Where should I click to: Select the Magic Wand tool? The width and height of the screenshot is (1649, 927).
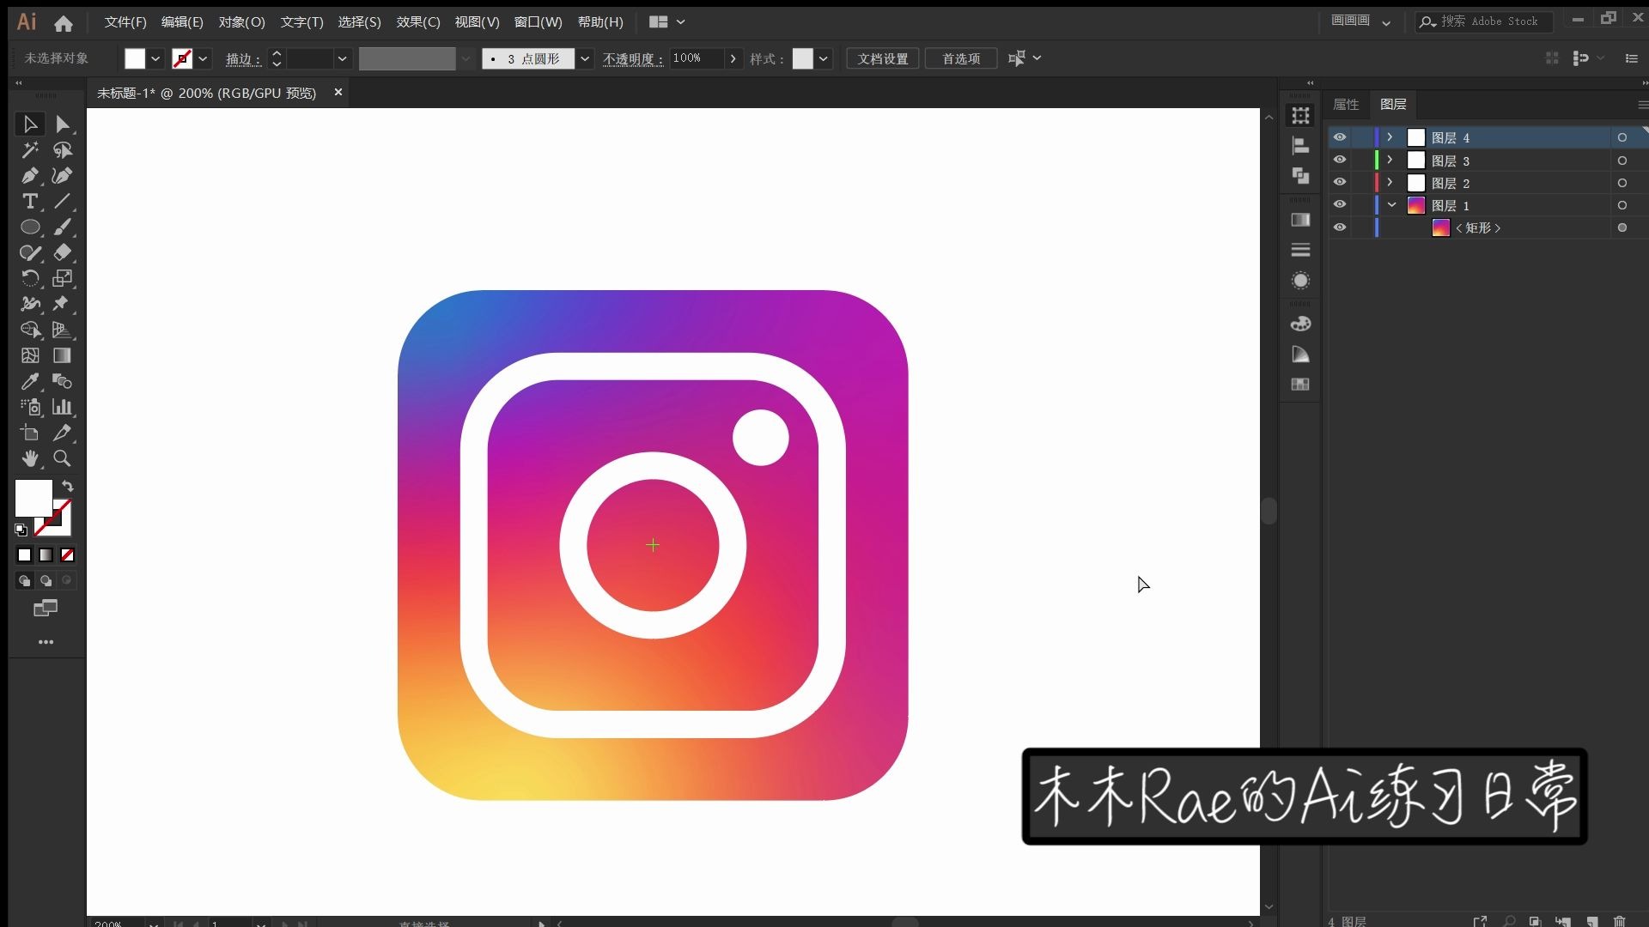click(30, 150)
